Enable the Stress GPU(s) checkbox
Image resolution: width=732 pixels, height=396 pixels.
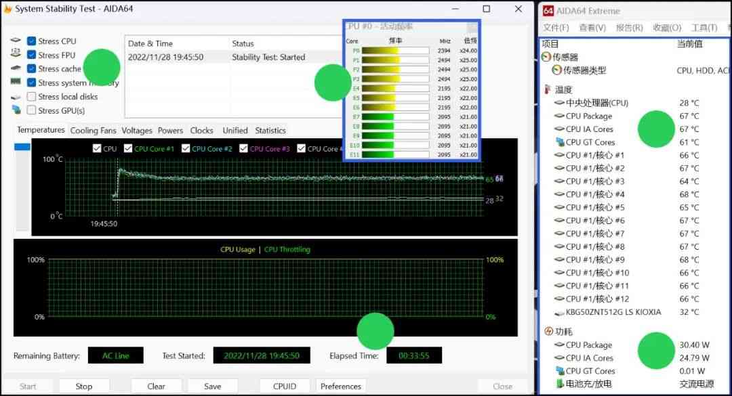pyautogui.click(x=31, y=110)
